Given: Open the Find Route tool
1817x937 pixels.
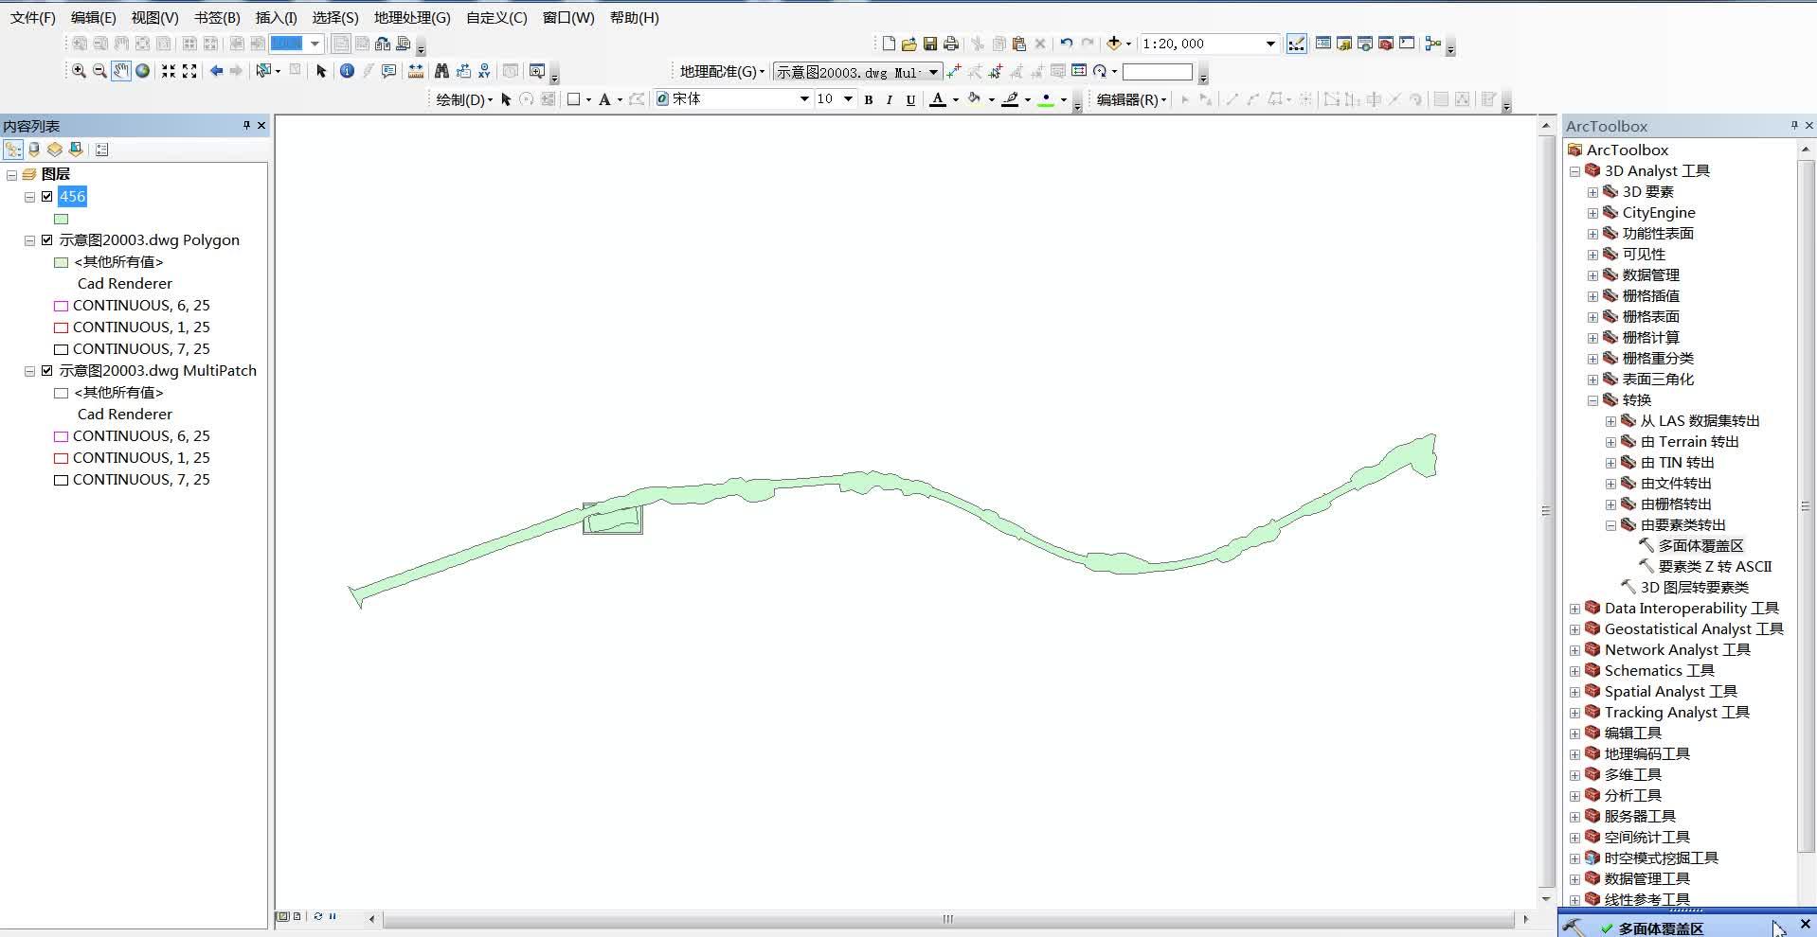Looking at the screenshot, I should point(463,71).
